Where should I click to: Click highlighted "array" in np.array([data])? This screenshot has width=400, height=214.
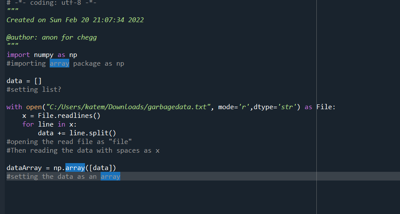tap(75, 168)
